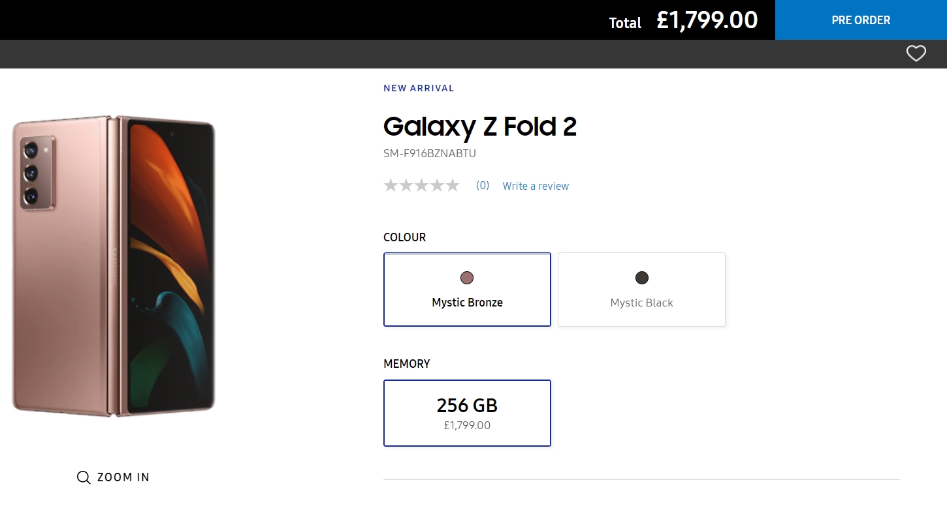The height and width of the screenshot is (508, 947).
Task: Click the Galaxy Z Fold 2 heading
Action: (480, 127)
